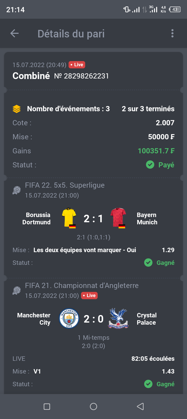
Task: Tap the esports icon beside FIFA 22 Superligue
Action: tap(17, 190)
